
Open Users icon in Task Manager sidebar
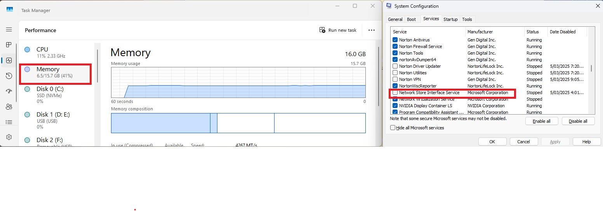(9, 107)
